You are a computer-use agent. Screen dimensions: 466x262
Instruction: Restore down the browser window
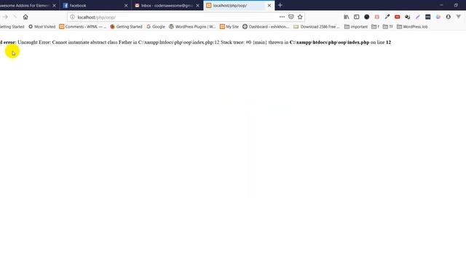pyautogui.click(x=456, y=5)
